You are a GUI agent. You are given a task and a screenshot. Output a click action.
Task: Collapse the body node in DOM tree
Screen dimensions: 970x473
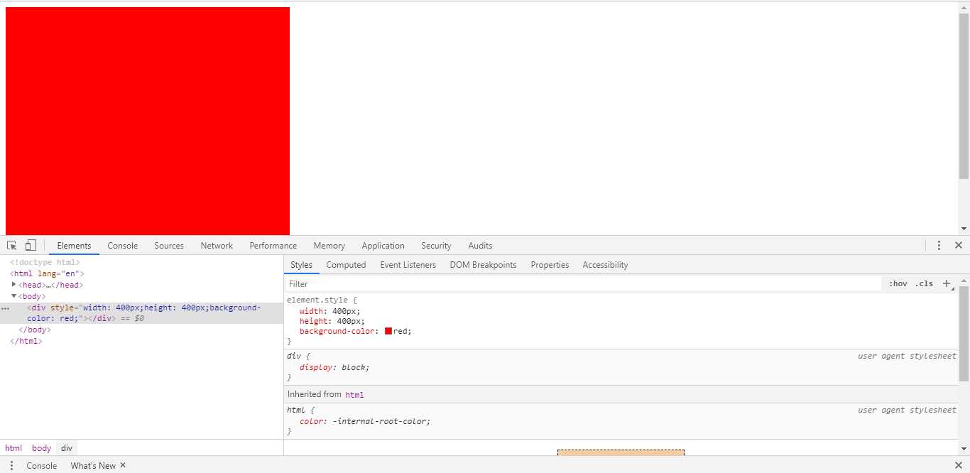pyautogui.click(x=13, y=295)
